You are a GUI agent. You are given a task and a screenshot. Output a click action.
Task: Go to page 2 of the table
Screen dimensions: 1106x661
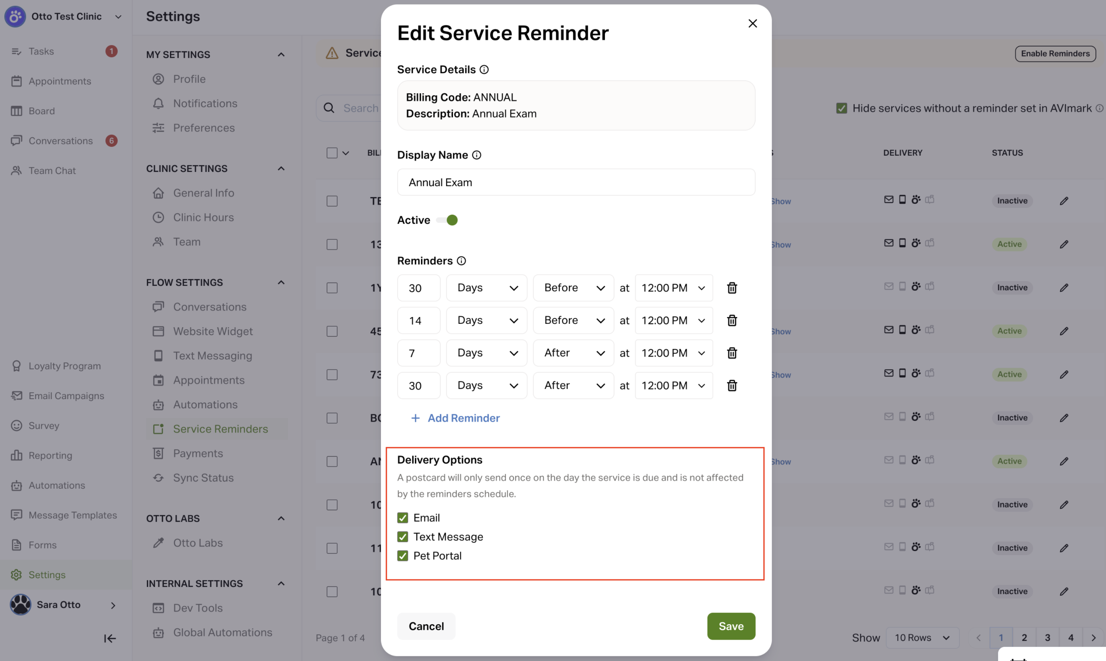1024,638
